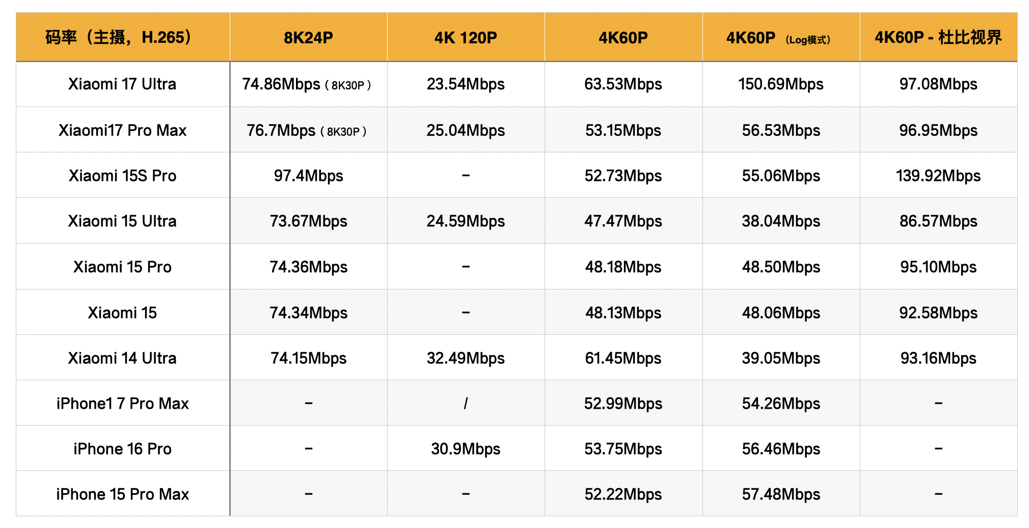Click the Xiaomi17 Pro Max row label
Viewport: 1029px width, 528px height.
(123, 130)
